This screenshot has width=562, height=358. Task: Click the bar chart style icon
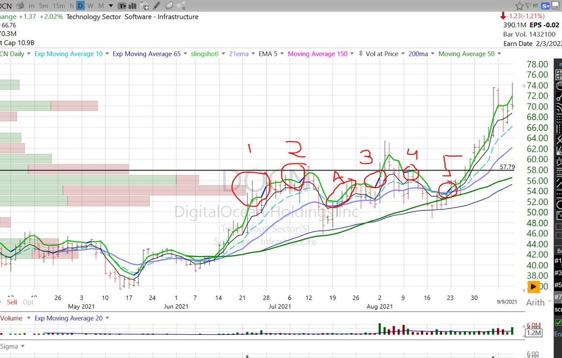(x=132, y=6)
